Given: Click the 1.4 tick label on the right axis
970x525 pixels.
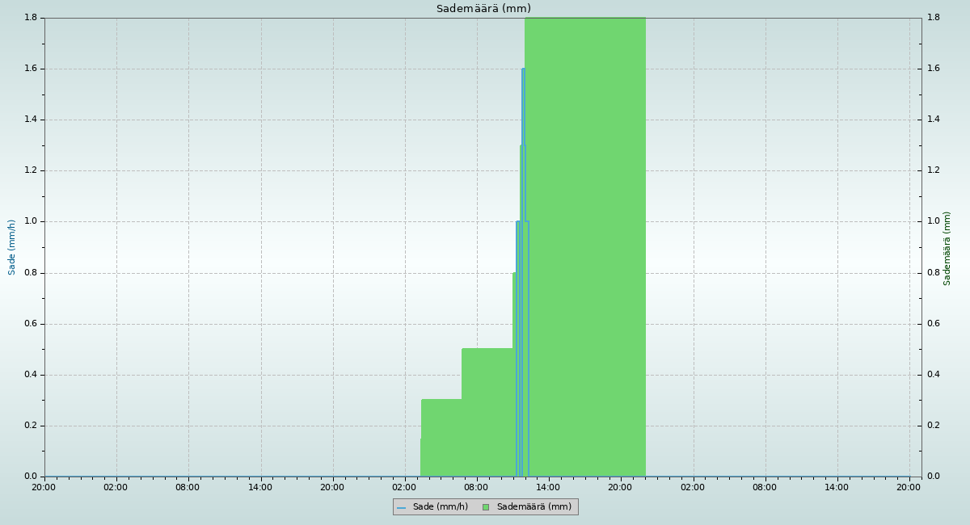Looking at the screenshot, I should (933, 120).
